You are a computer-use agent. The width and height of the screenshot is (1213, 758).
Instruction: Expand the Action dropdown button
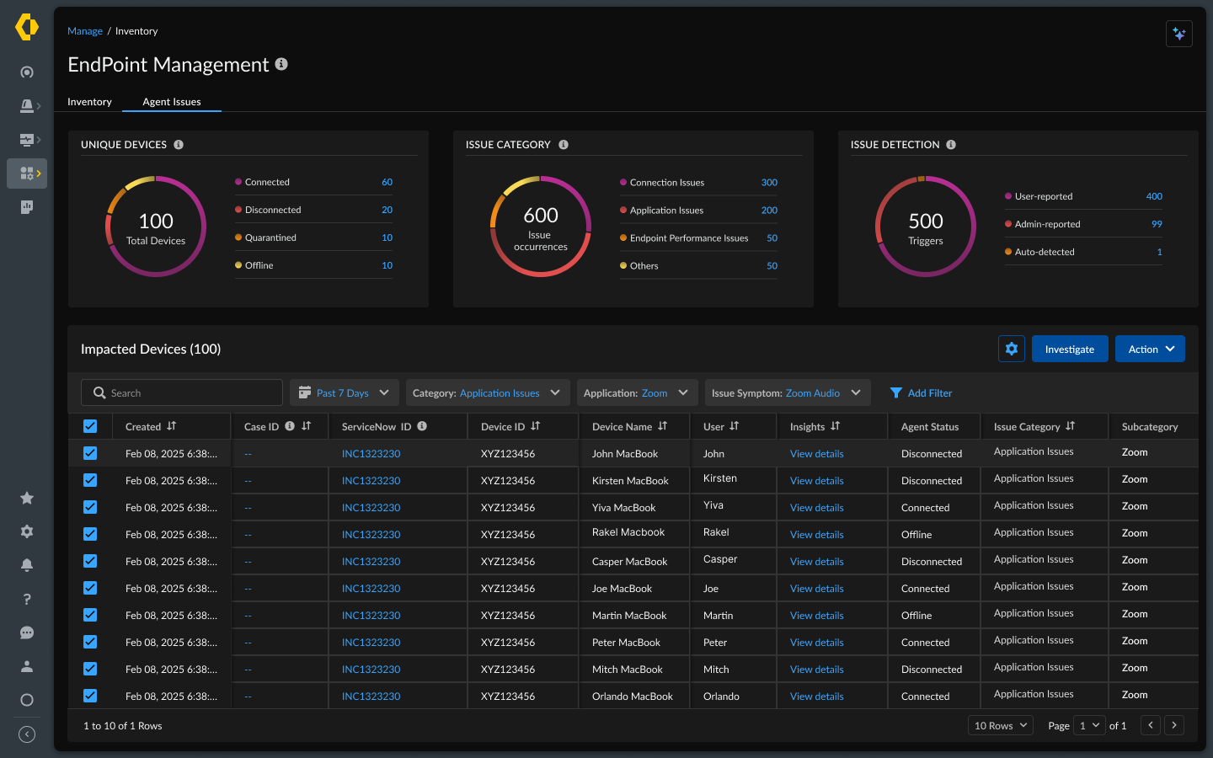pos(1150,349)
